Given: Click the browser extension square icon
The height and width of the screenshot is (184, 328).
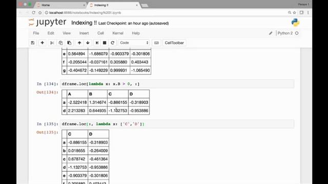Looking at the screenshot, I should coord(301,12).
